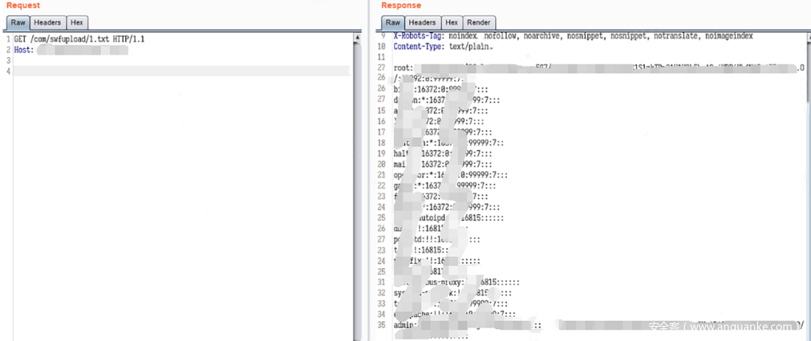Switch to Headers tab in Request panel
Viewport: 811px width, 341px height.
coord(47,23)
